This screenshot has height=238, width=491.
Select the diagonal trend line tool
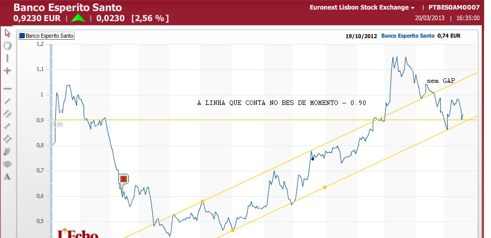[x=7, y=101]
